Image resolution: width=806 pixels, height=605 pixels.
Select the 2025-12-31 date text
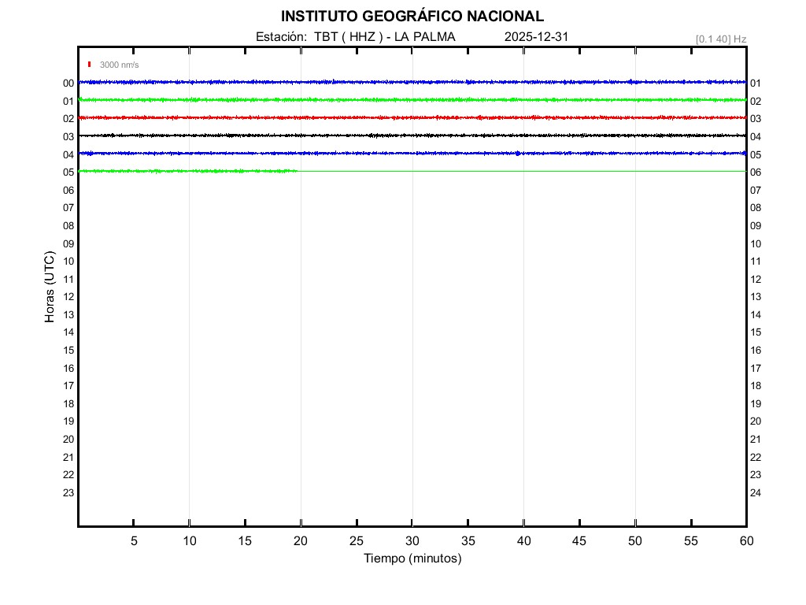(536, 37)
